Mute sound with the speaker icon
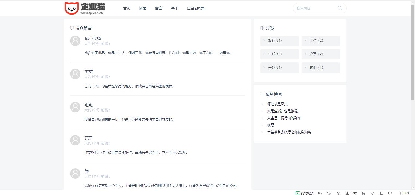This screenshot has height=195, width=415. click(390, 193)
